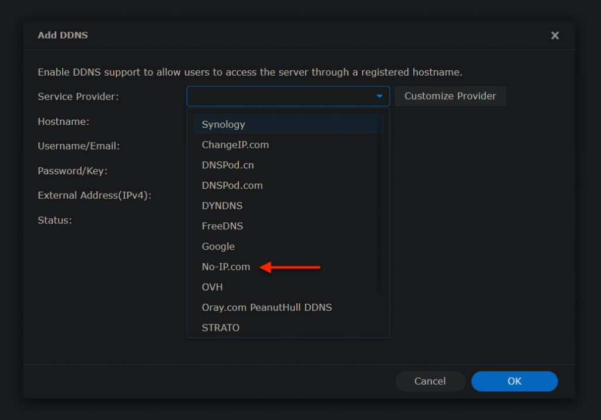Select Synology from the provider list
Image resolution: width=601 pixels, height=420 pixels.
point(224,124)
